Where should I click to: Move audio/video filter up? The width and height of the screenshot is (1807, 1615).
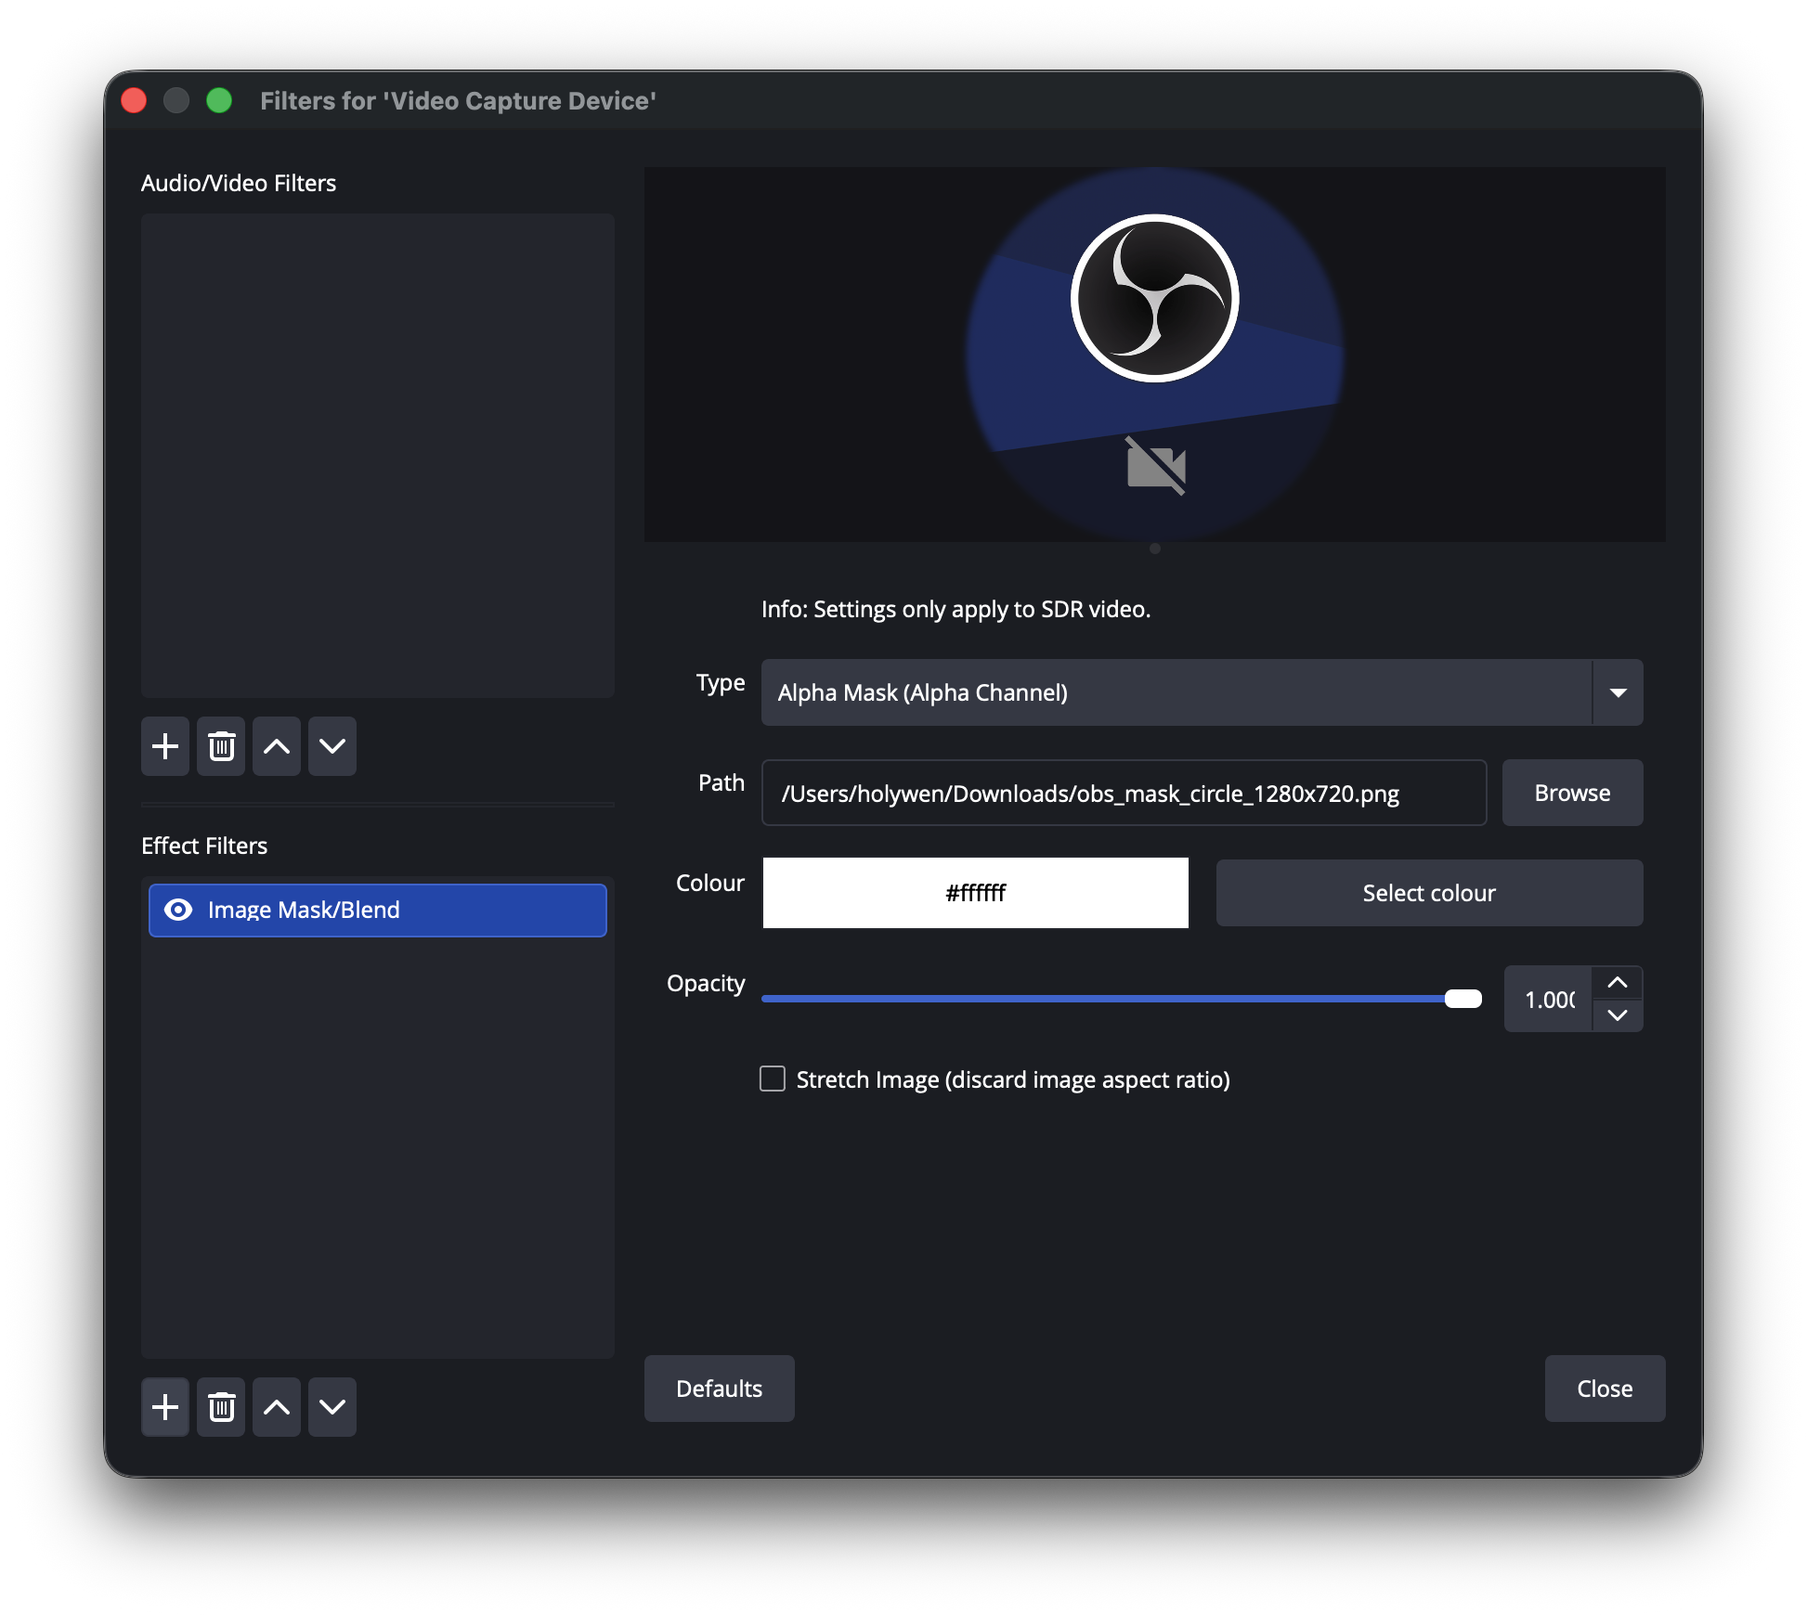click(x=277, y=746)
